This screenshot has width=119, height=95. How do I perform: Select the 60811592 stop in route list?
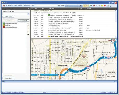8,25
